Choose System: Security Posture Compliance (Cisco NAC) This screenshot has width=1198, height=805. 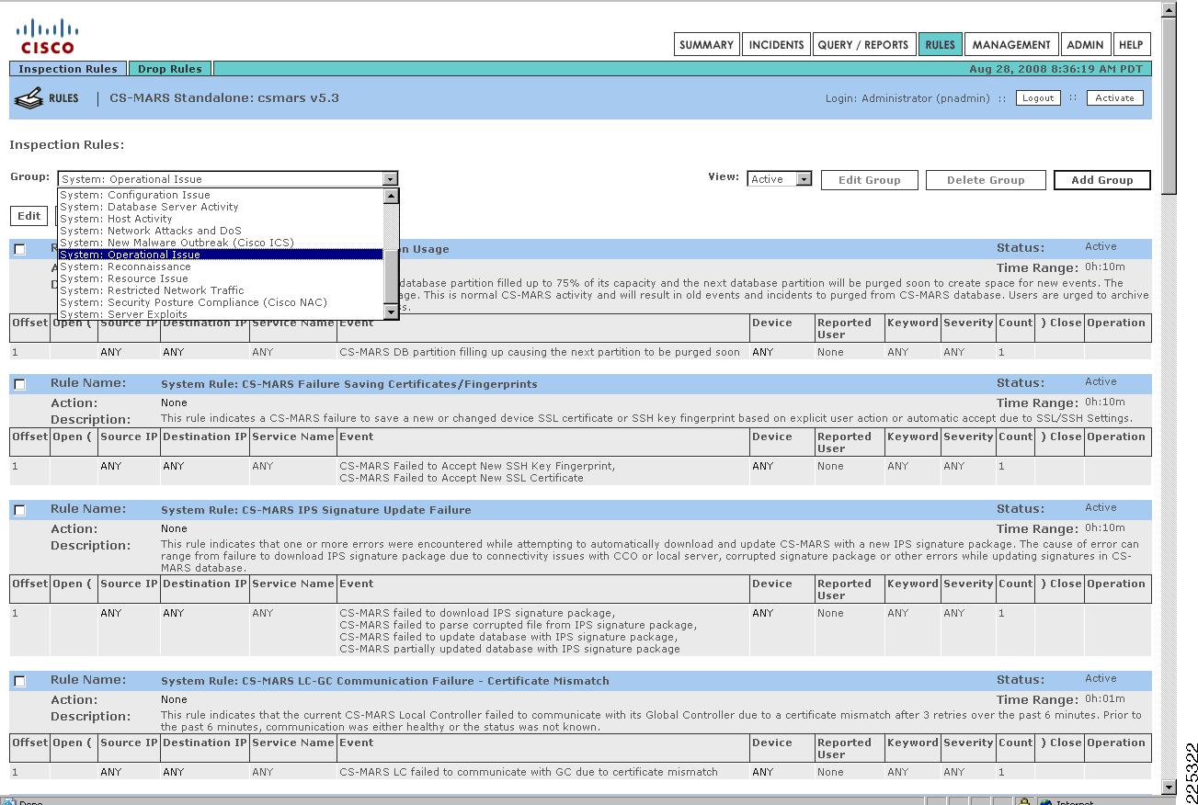tap(220, 302)
